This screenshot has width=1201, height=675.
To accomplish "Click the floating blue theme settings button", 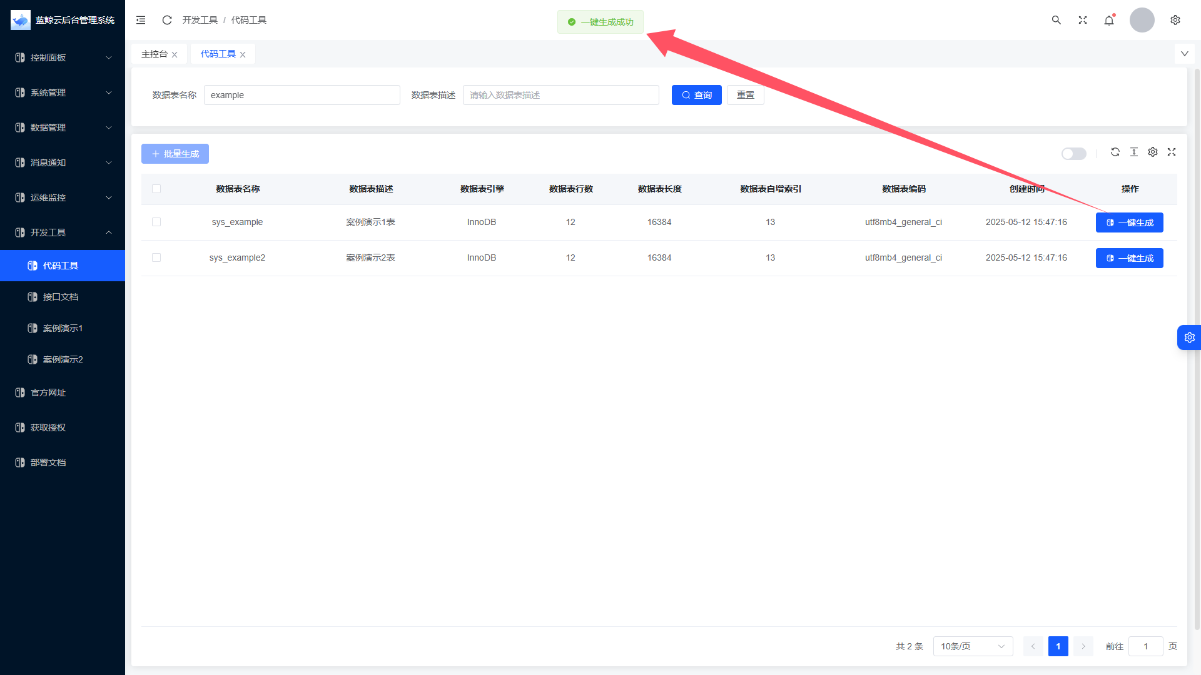I will pos(1188,337).
